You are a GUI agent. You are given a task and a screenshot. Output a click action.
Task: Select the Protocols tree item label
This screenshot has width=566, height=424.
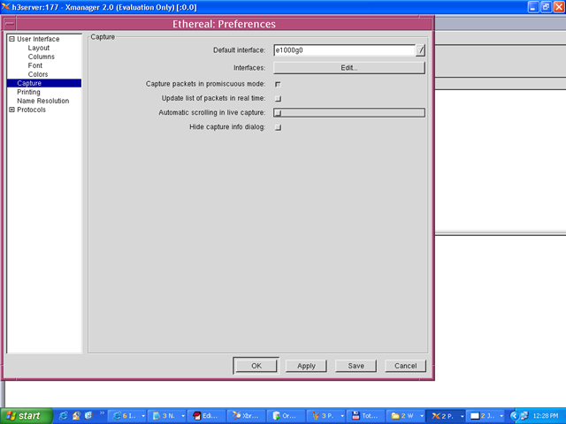[32, 110]
